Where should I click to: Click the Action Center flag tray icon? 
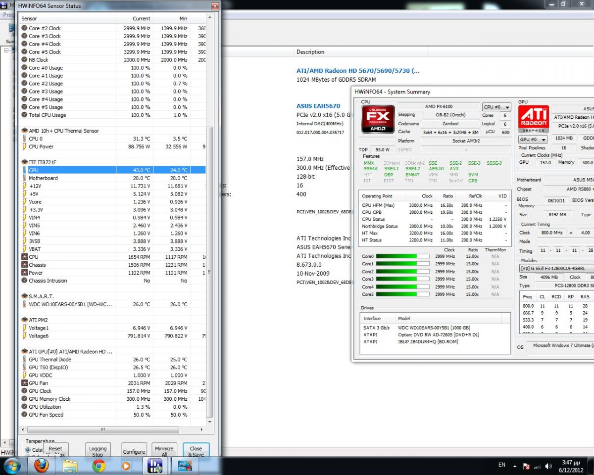tap(526, 466)
